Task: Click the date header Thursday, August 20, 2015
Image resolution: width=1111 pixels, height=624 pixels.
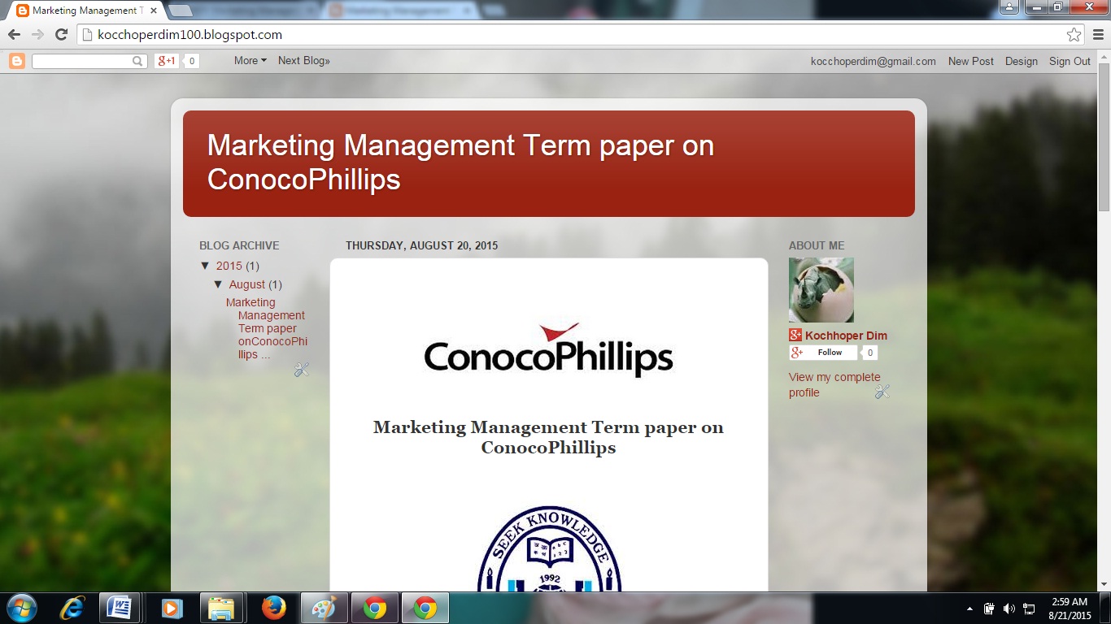Action: (421, 245)
